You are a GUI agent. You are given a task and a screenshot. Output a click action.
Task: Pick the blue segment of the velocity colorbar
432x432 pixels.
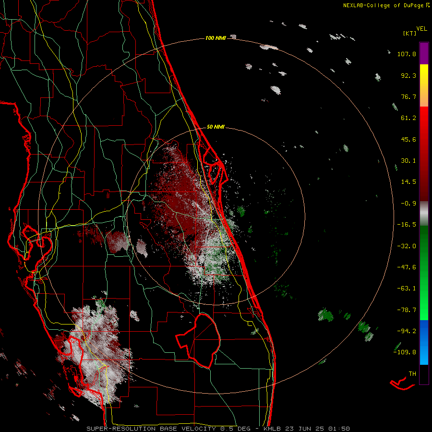point(424,342)
